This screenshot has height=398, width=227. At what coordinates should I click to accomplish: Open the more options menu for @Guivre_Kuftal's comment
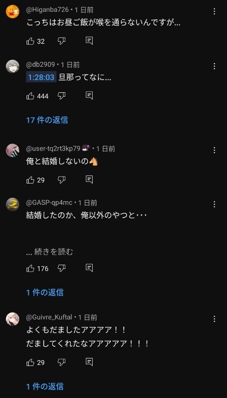214,319
